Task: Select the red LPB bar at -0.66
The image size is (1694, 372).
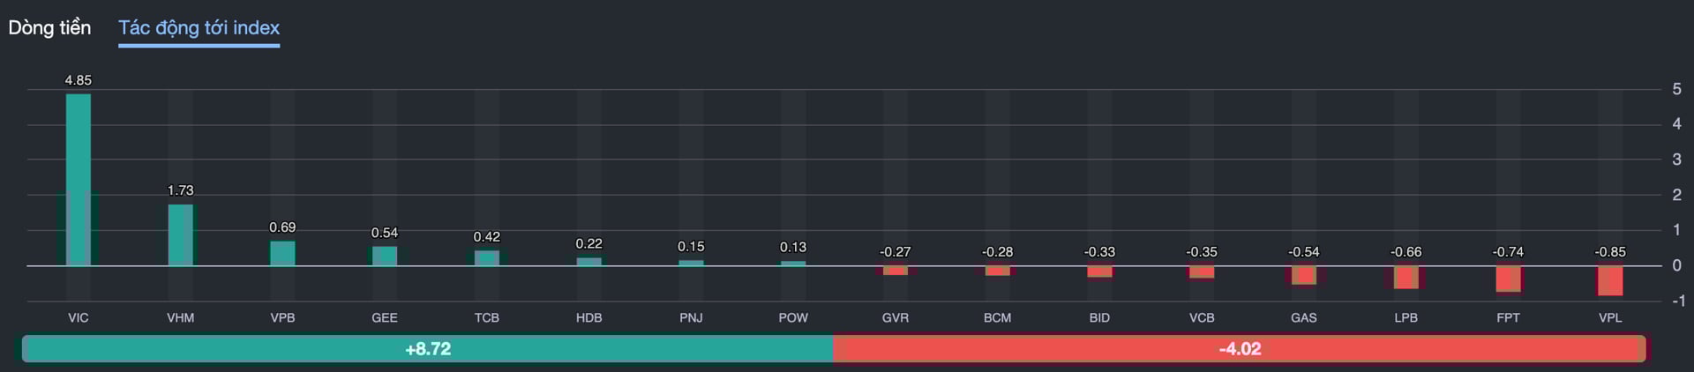Action: click(x=1406, y=277)
